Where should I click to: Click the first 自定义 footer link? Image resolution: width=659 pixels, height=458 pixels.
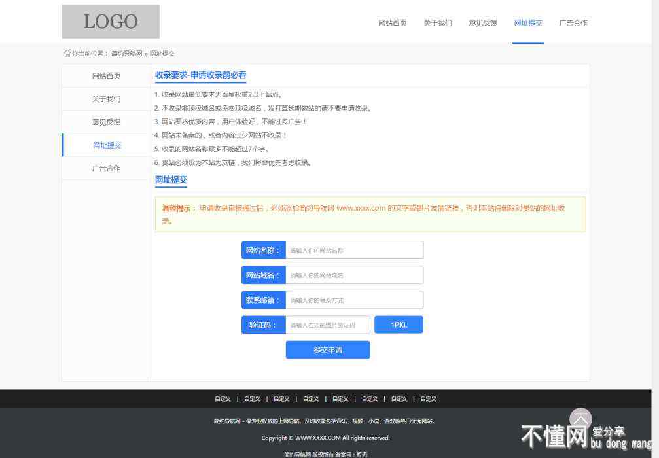click(x=223, y=399)
